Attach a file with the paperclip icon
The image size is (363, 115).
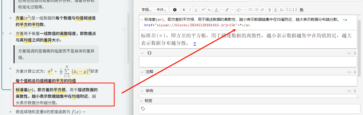tap(269, 10)
